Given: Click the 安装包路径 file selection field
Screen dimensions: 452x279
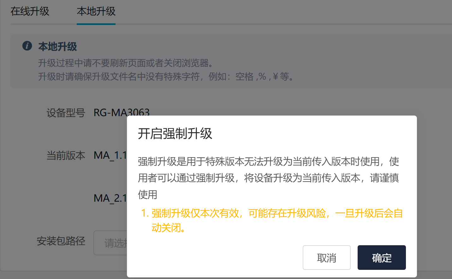Looking at the screenshot, I should click(x=110, y=243).
